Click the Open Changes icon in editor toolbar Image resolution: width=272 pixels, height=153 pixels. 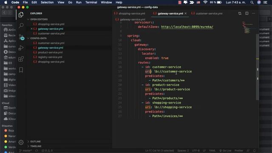pos(240,13)
